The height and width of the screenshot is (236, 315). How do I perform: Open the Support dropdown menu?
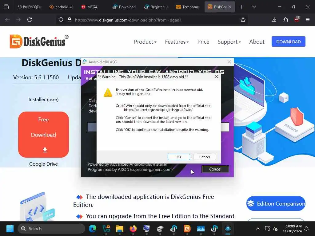click(x=229, y=42)
